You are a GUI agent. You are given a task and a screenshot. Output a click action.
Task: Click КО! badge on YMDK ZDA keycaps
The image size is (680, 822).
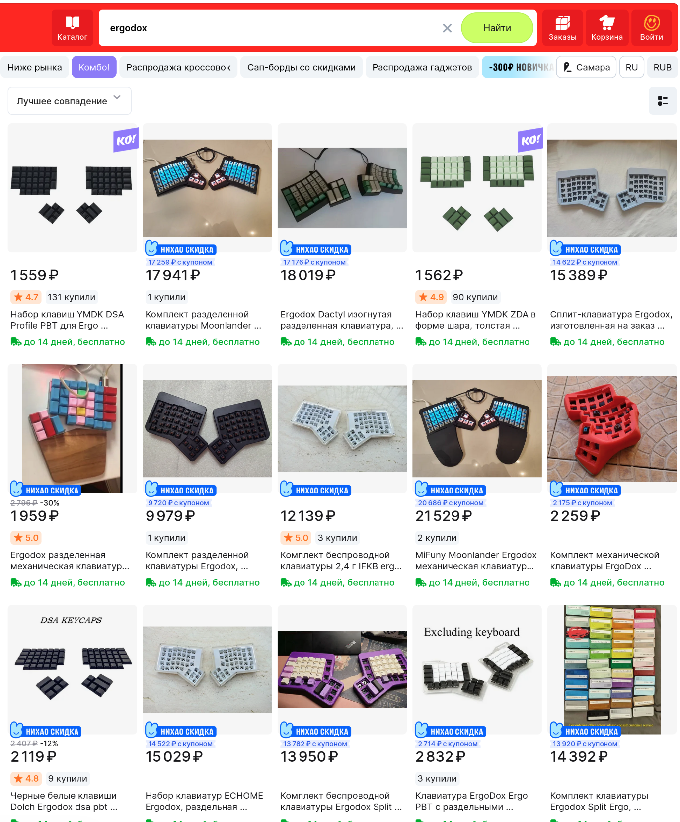tap(530, 140)
